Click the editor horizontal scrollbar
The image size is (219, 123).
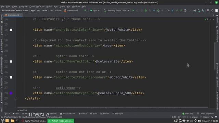tap(113, 107)
